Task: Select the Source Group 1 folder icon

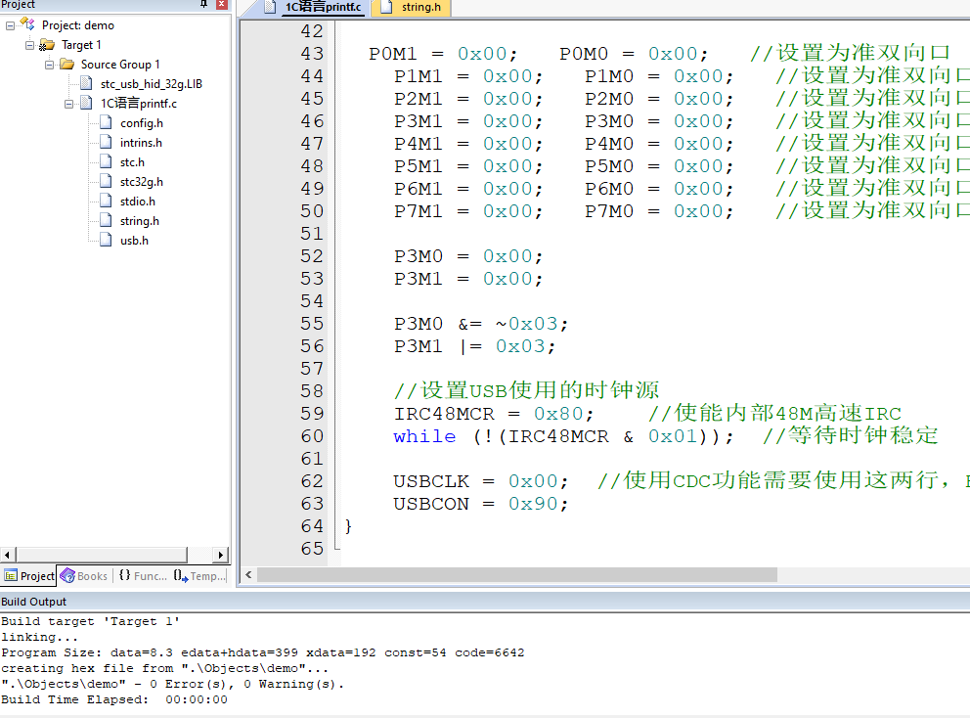Action: [66, 65]
